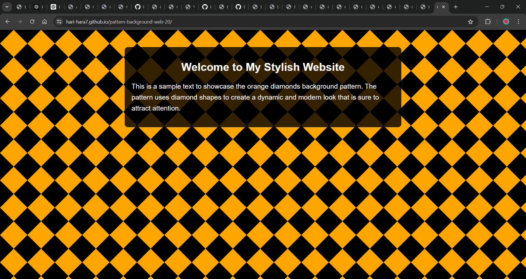Open a new tab with plus button

click(x=456, y=7)
